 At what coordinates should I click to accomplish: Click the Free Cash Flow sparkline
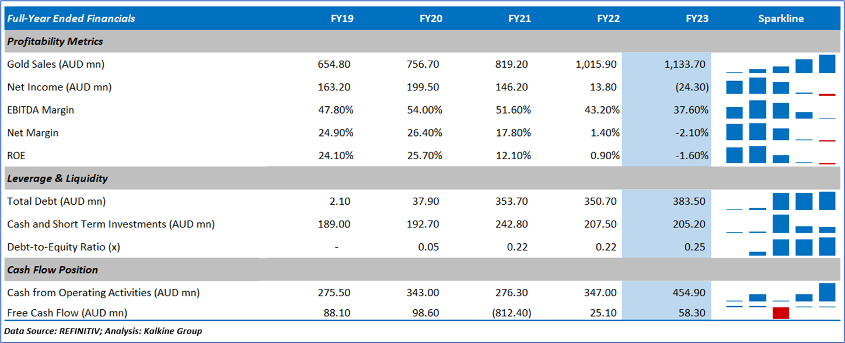coord(780,313)
